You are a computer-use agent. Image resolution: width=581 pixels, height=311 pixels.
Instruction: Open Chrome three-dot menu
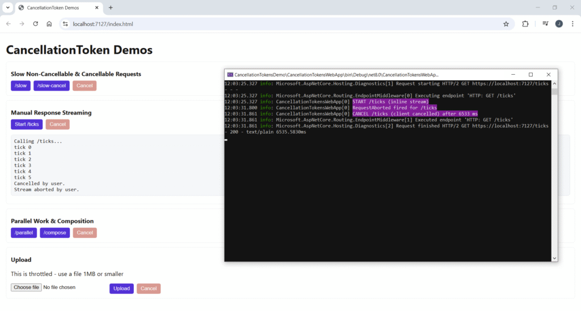[572, 24]
